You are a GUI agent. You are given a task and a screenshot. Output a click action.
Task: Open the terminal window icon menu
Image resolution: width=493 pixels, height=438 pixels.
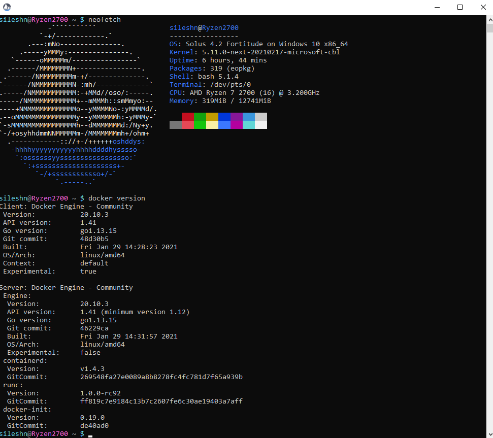coord(7,7)
